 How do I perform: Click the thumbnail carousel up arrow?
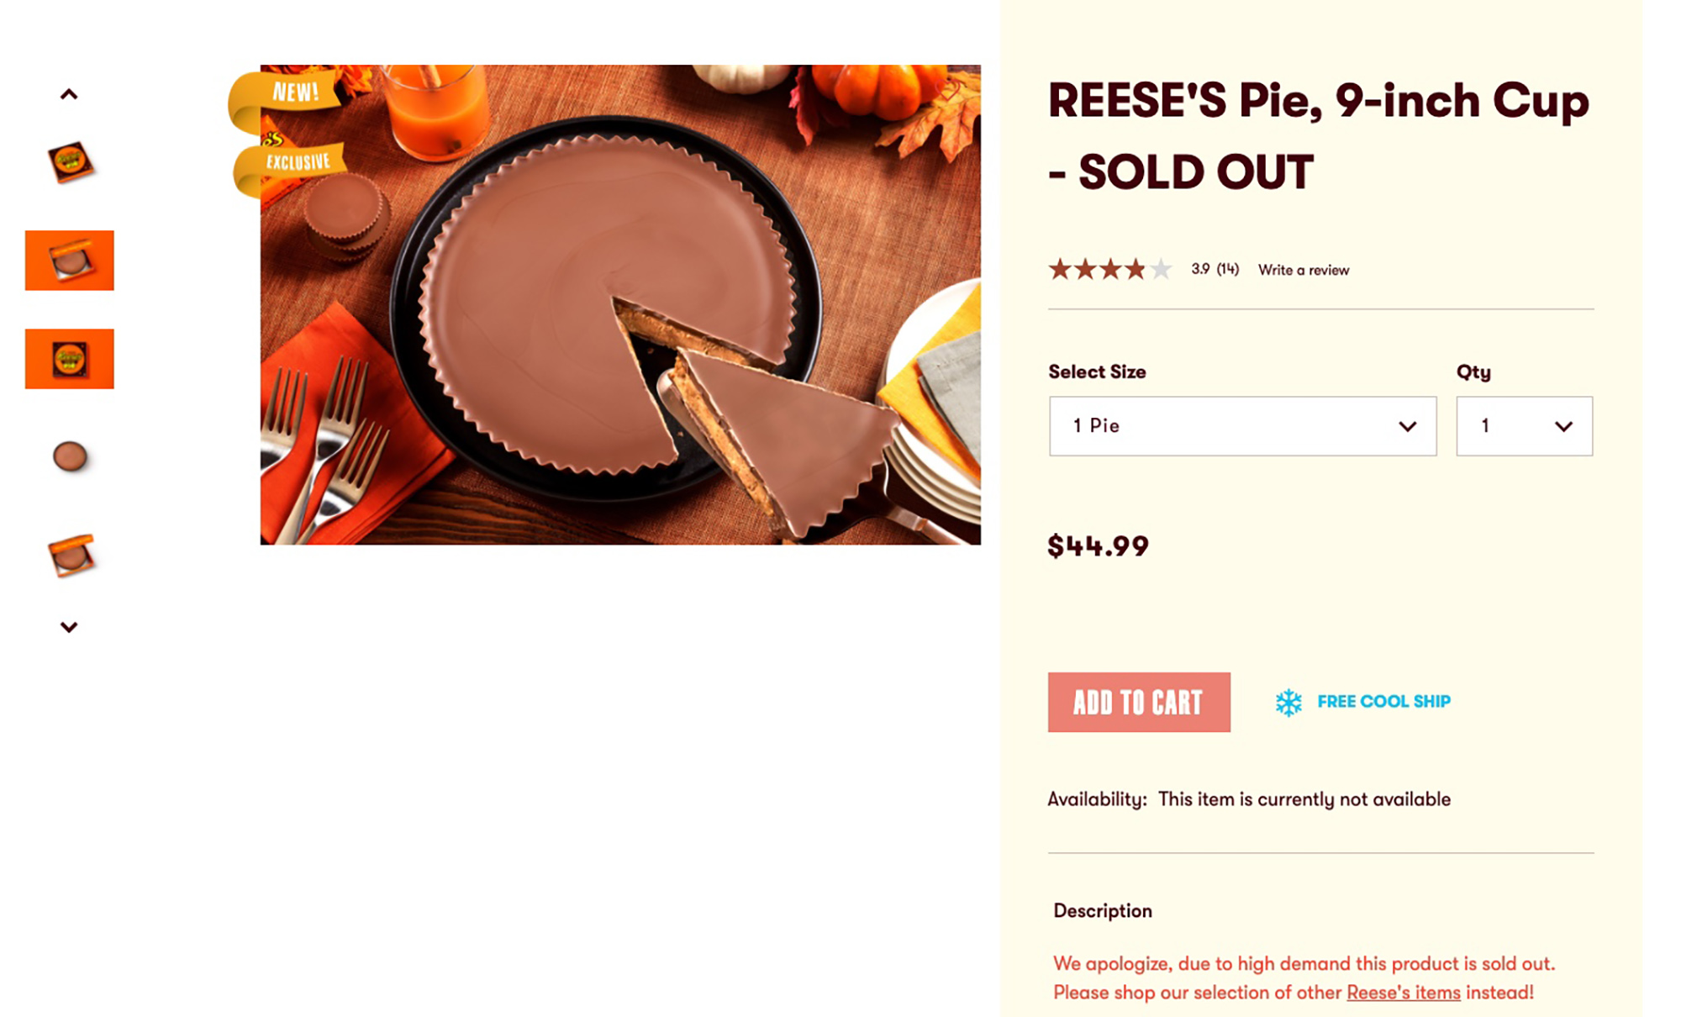[69, 94]
